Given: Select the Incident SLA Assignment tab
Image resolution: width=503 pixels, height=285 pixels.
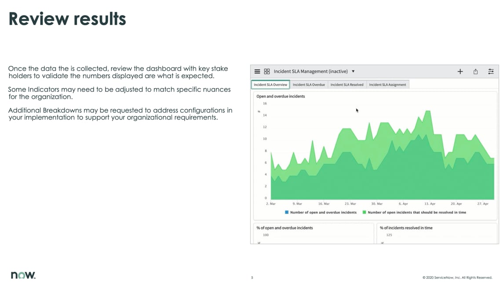Looking at the screenshot, I should point(387,84).
